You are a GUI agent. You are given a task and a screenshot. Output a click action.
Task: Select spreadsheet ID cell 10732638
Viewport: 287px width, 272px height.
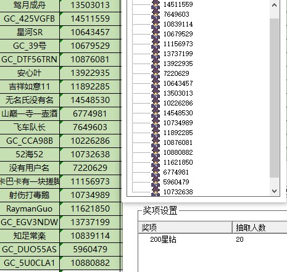coord(90,154)
